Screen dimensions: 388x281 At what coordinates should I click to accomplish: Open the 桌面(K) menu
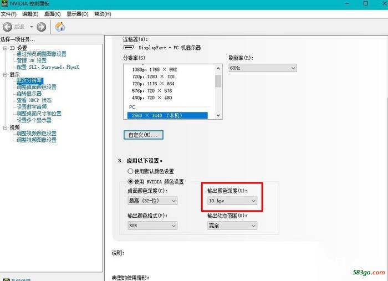[52, 14]
